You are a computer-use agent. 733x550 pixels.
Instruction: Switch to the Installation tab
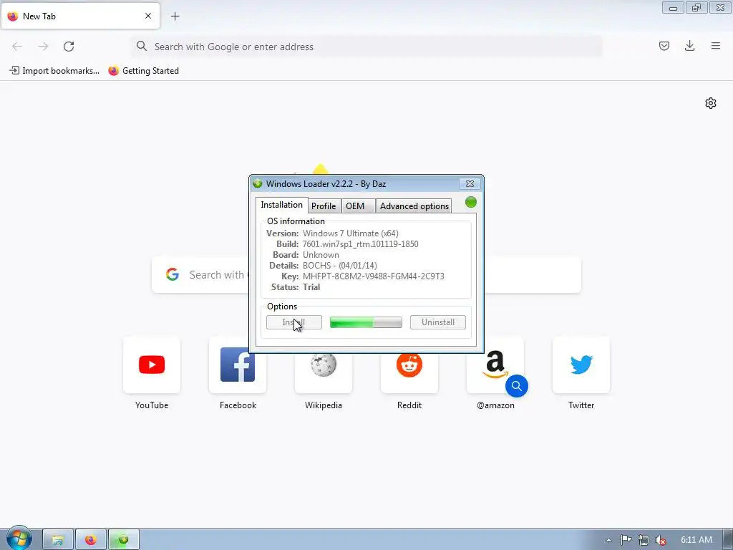[x=281, y=205]
